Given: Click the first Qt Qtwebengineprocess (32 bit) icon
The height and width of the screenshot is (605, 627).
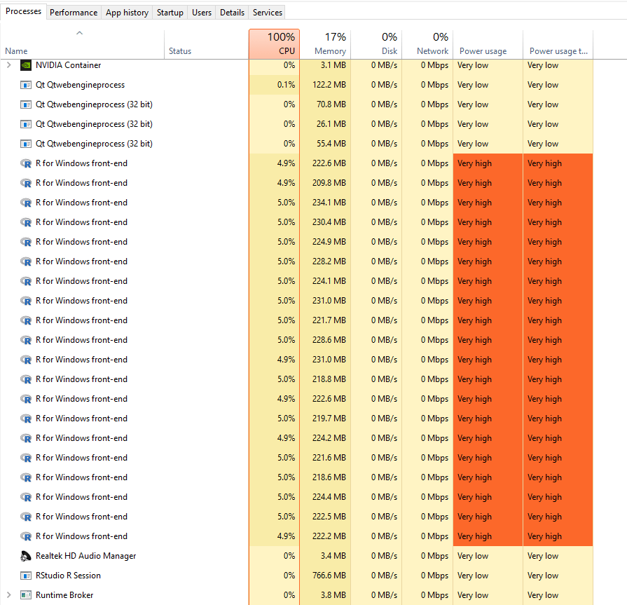Looking at the screenshot, I should [26, 104].
